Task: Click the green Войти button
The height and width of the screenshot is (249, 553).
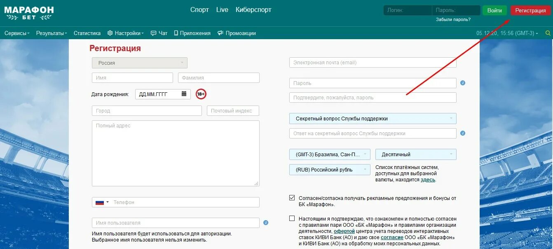Action: pyautogui.click(x=494, y=10)
